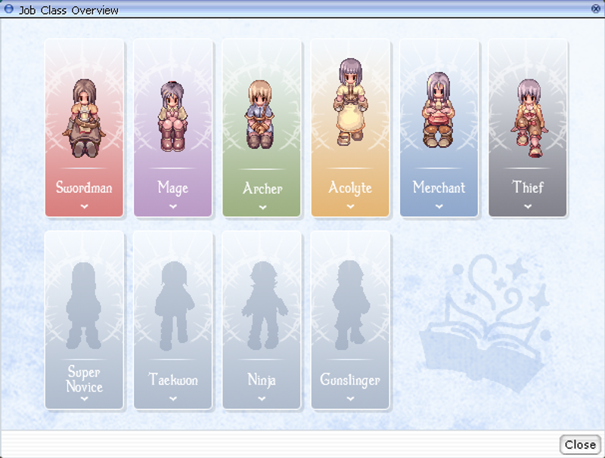Image resolution: width=605 pixels, height=458 pixels.
Task: Expand the Super Novice card chevron
Action: click(x=84, y=399)
